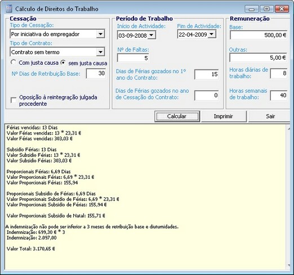Click the Base remuneration field
Image resolution: width=294 pixels, height=275 pixels.
[259, 35]
